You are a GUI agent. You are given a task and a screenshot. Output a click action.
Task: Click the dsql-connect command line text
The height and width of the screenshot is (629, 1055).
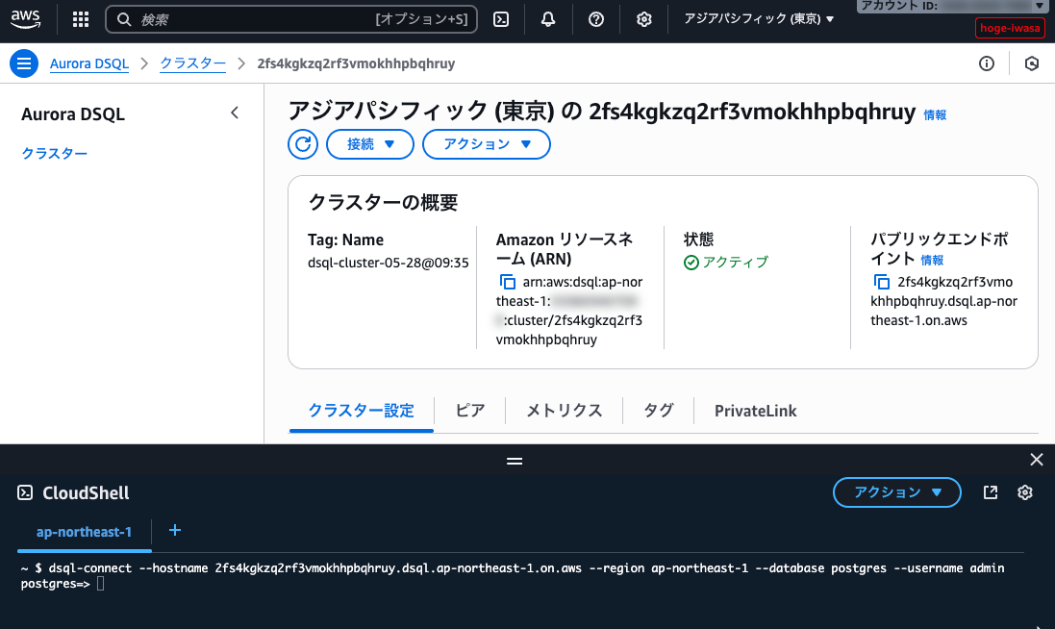(527, 568)
